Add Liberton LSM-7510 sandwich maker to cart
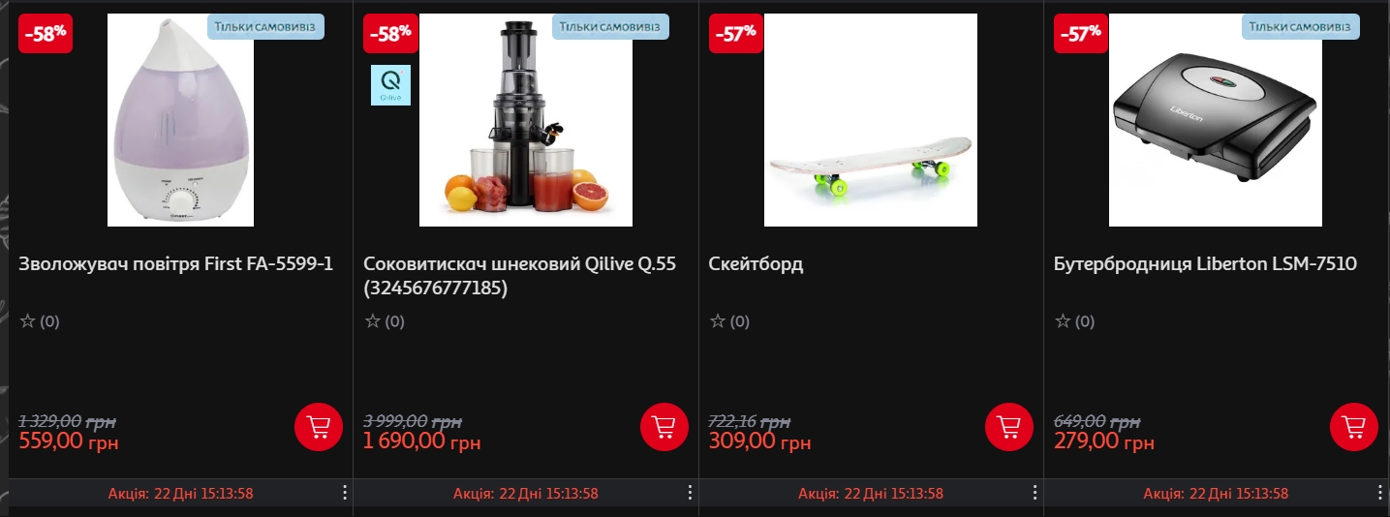This screenshot has width=1390, height=517. (1353, 426)
